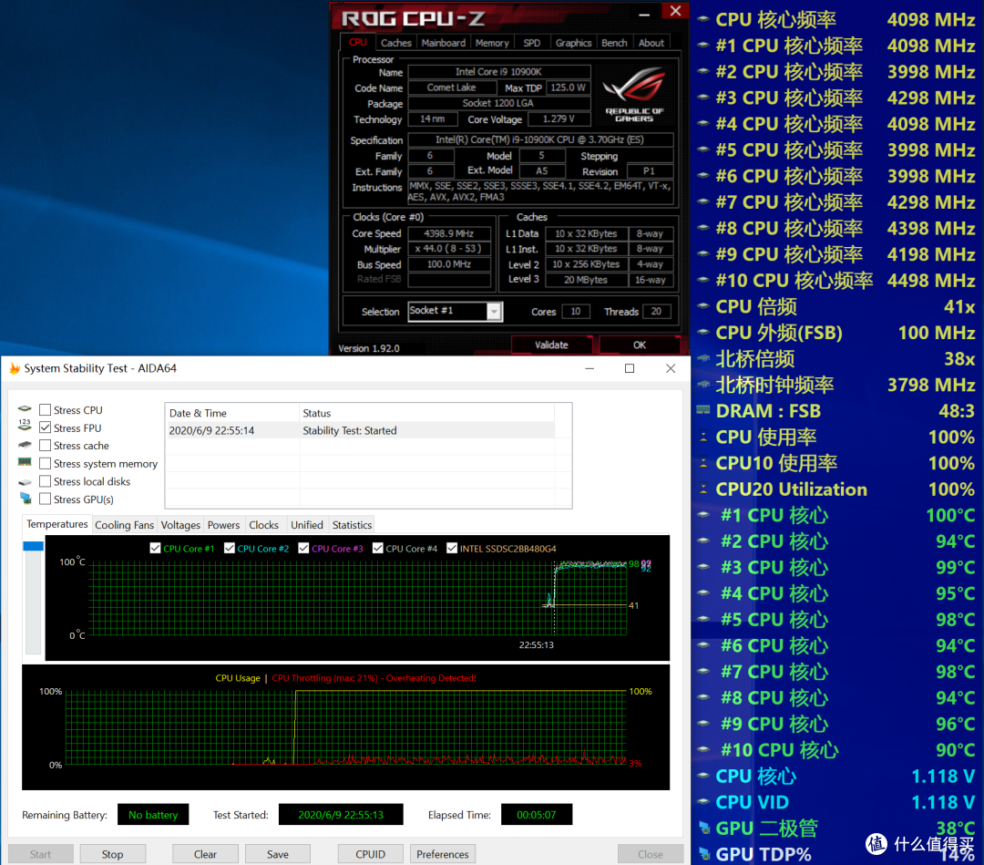Enable the Stress cache checkbox
984x865 pixels.
pyautogui.click(x=46, y=445)
